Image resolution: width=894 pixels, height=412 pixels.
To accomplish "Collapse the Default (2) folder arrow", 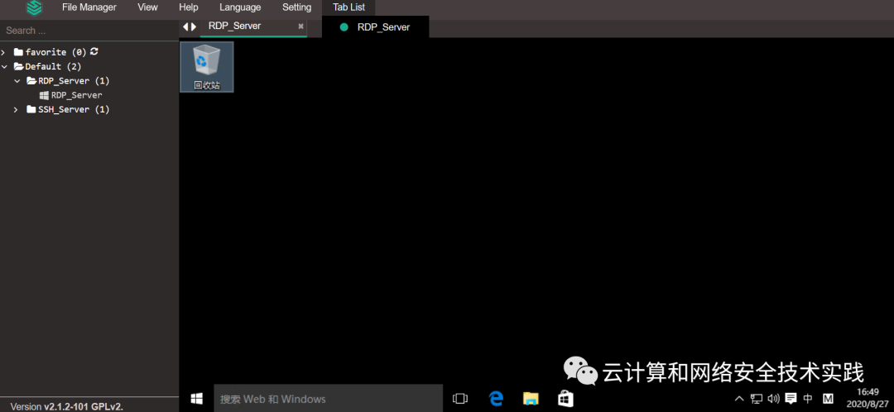I will [x=4, y=66].
